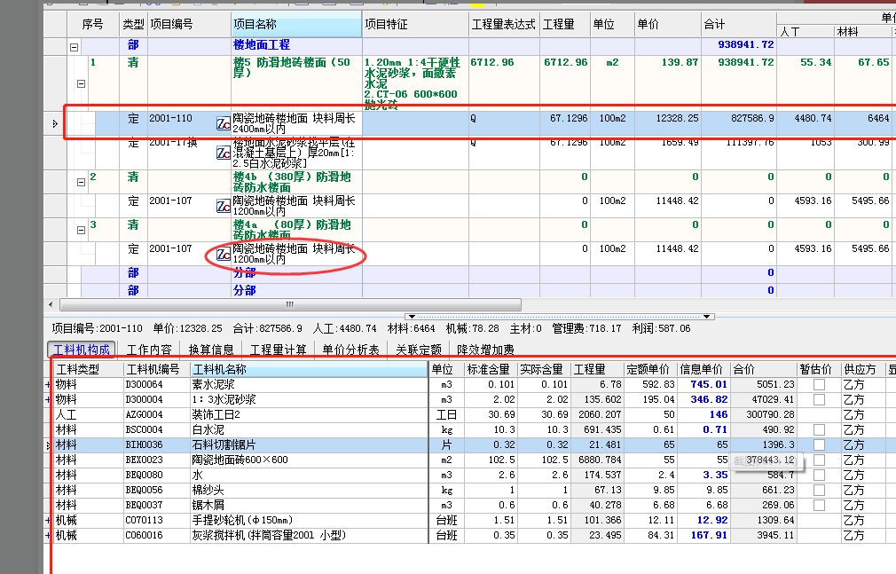Click code cell BEX0023
The height and width of the screenshot is (574, 896).
tap(156, 460)
